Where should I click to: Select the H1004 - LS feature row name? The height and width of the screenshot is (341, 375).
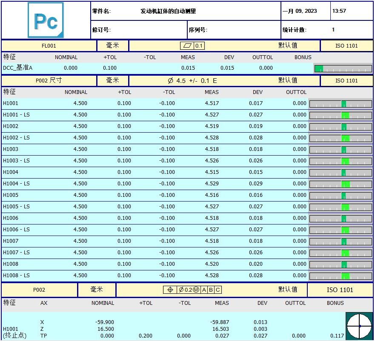tap(16, 184)
